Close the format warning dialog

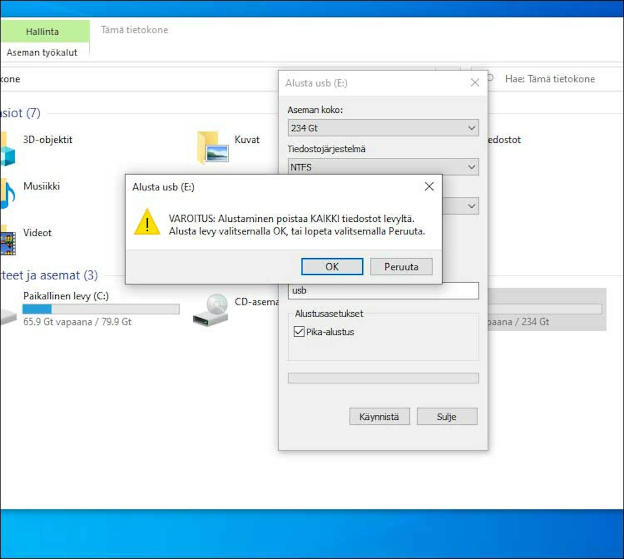(x=429, y=186)
